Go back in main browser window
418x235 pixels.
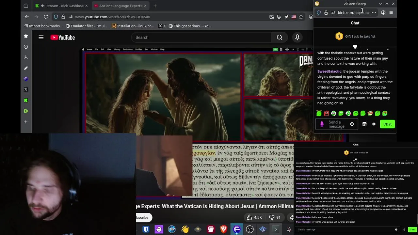(27, 17)
